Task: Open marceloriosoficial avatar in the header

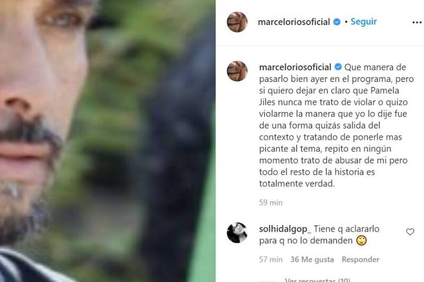Action: pos(237,22)
